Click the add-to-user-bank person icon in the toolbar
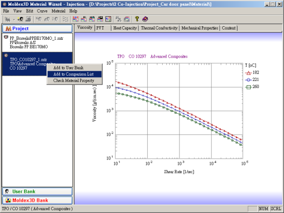Image resolution: width=284 pixels, height=213 pixels. (21, 19)
